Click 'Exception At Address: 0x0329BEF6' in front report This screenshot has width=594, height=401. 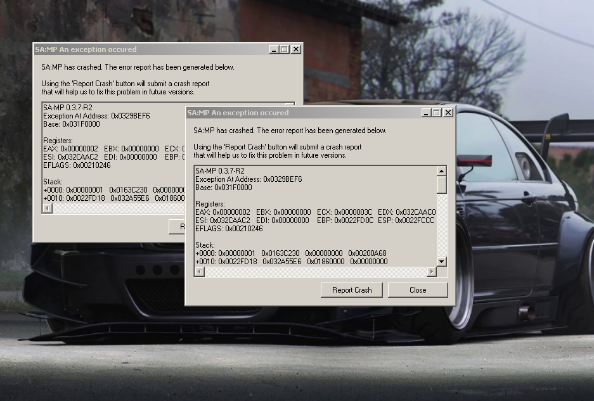(x=249, y=179)
